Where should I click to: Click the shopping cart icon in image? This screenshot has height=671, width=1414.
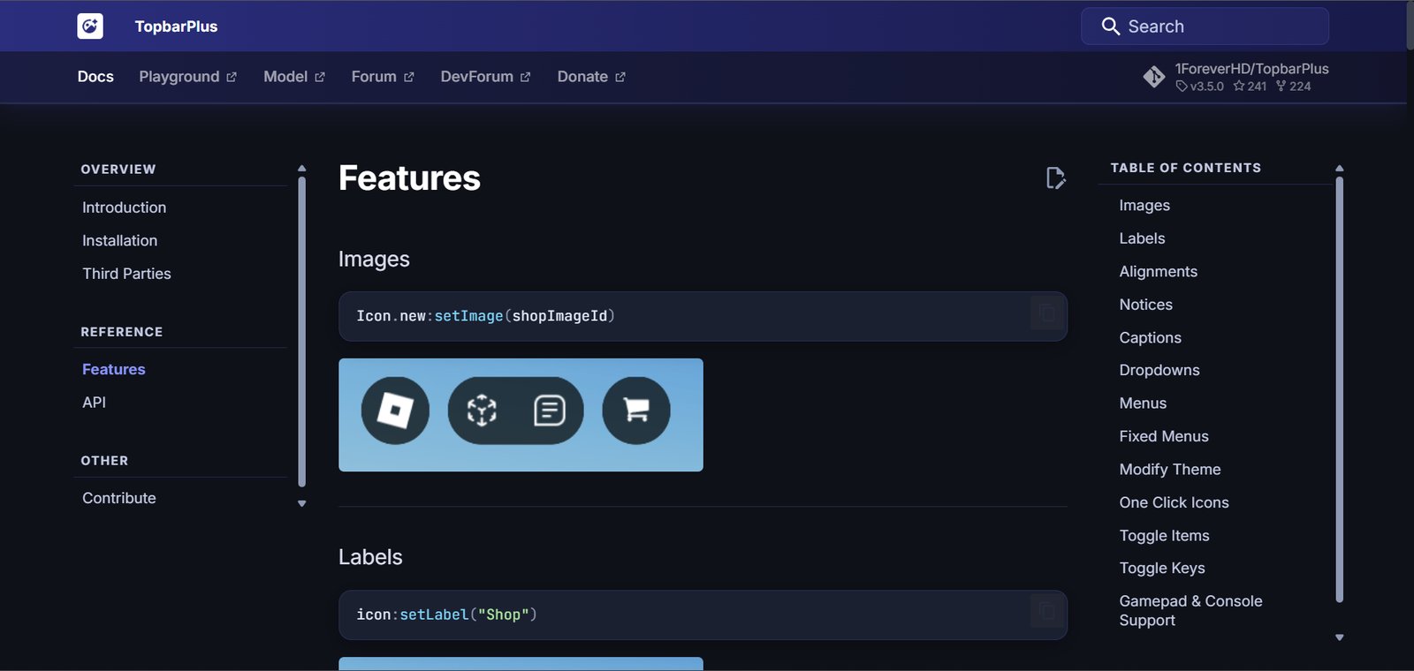tap(636, 411)
